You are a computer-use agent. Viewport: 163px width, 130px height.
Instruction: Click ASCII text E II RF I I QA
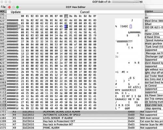pos(128,96)
